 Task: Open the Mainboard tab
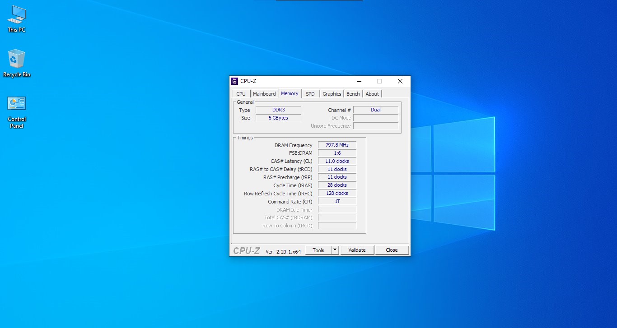pyautogui.click(x=264, y=94)
